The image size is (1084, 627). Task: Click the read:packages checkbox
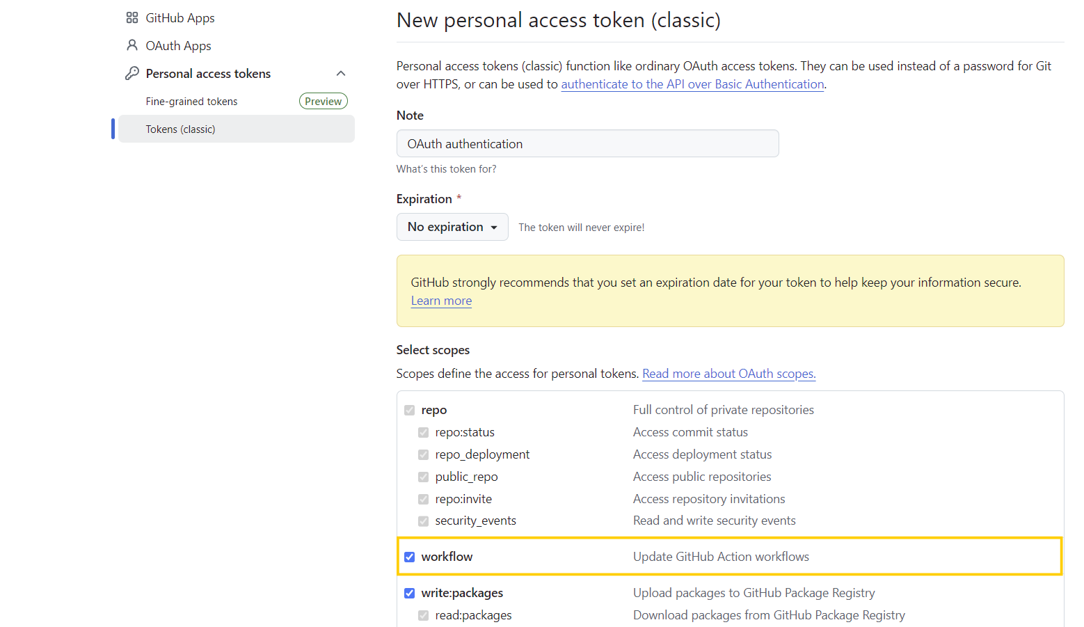tap(424, 615)
